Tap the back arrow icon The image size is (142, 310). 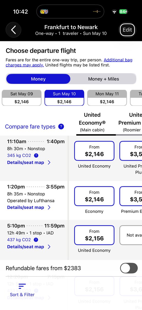13,30
